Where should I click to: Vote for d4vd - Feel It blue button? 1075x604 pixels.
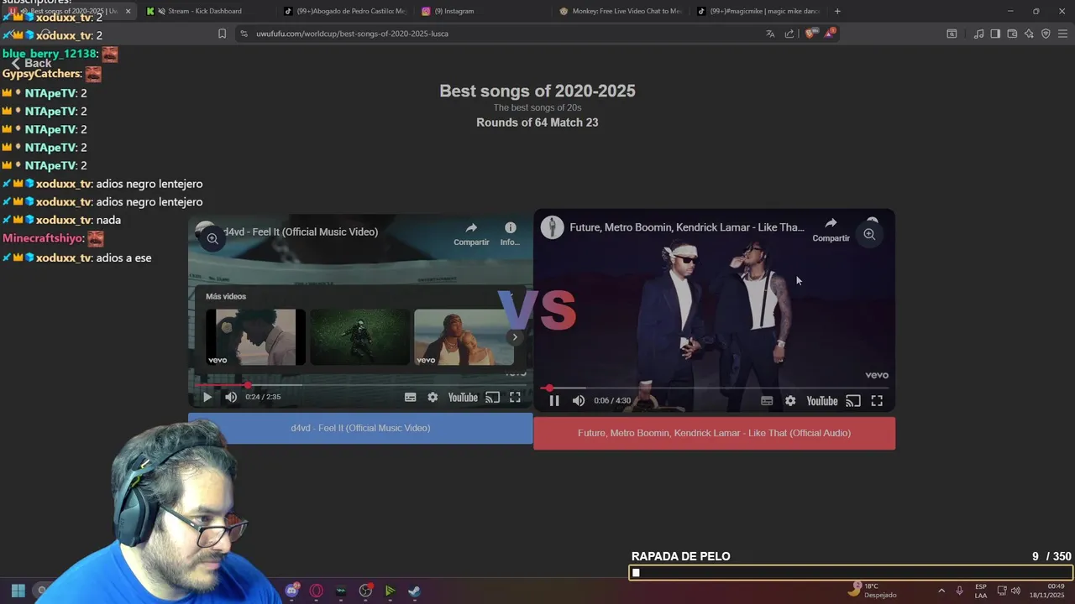pos(360,428)
